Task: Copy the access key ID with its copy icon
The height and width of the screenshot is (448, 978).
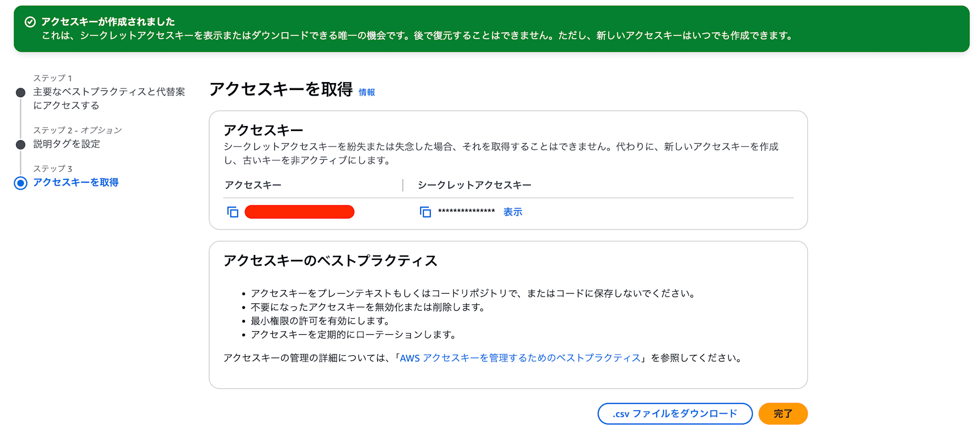Action: coord(233,212)
